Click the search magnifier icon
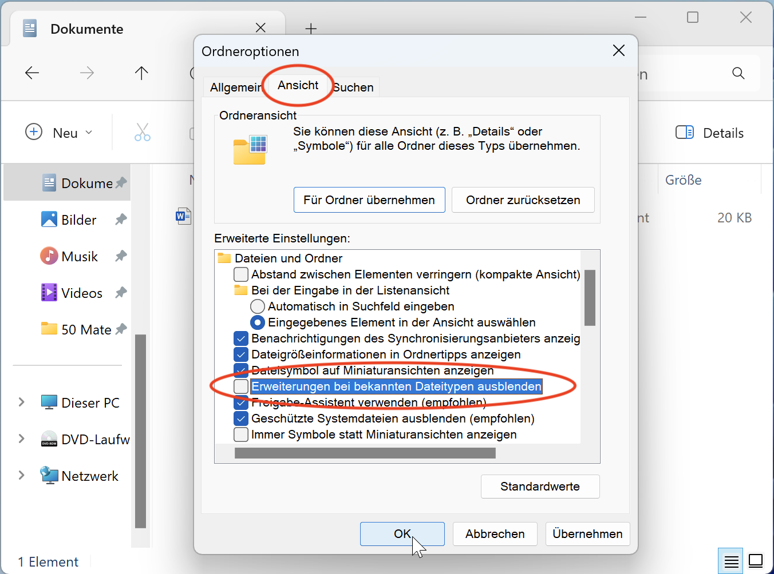774x574 pixels. coord(739,73)
